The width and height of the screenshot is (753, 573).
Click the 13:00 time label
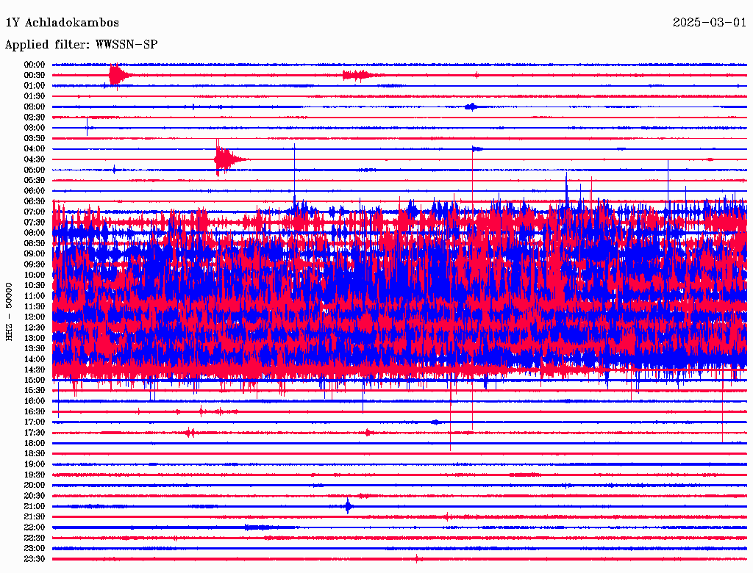[x=35, y=339]
